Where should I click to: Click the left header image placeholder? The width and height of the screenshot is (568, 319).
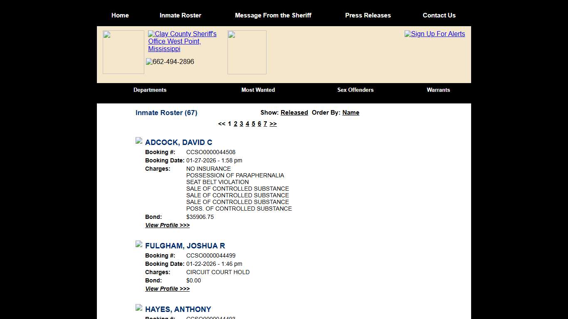pos(123,52)
